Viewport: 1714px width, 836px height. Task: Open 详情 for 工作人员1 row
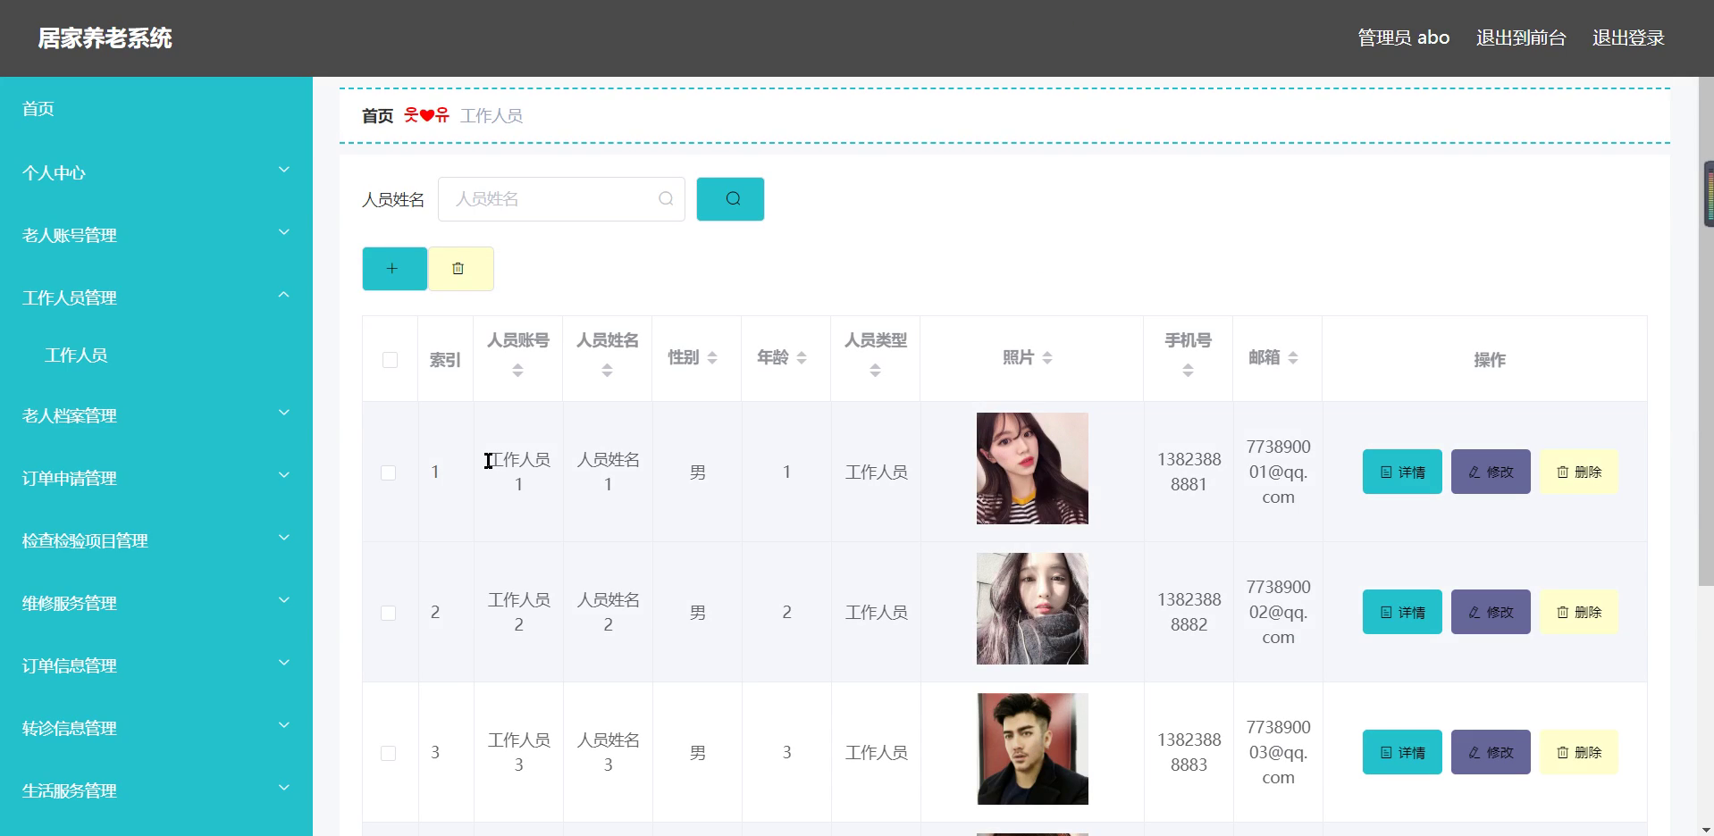[1402, 472]
